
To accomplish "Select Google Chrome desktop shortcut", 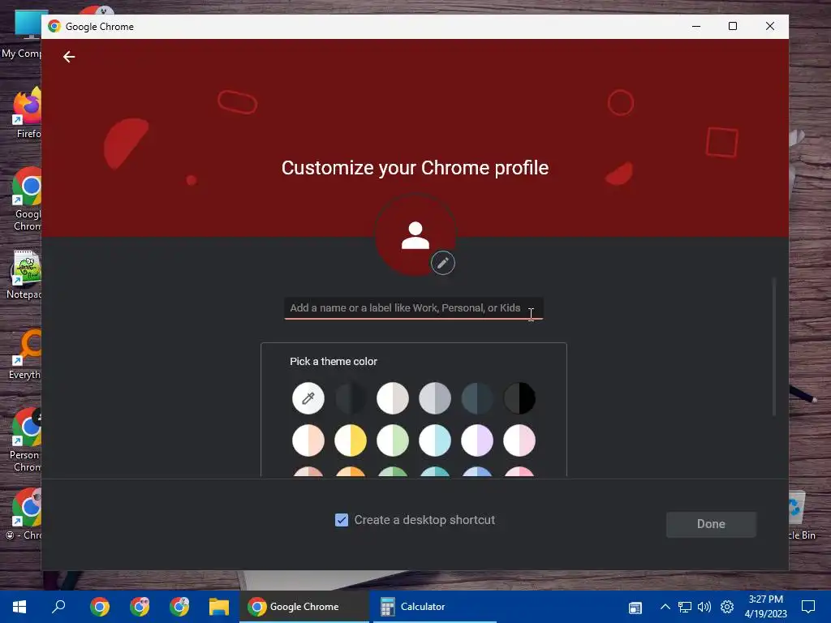I will coord(27,200).
